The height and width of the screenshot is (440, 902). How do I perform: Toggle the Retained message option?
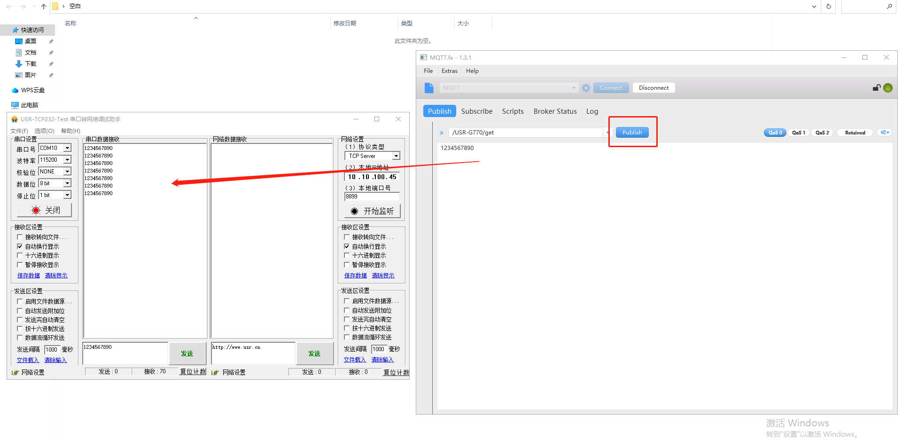coord(855,133)
